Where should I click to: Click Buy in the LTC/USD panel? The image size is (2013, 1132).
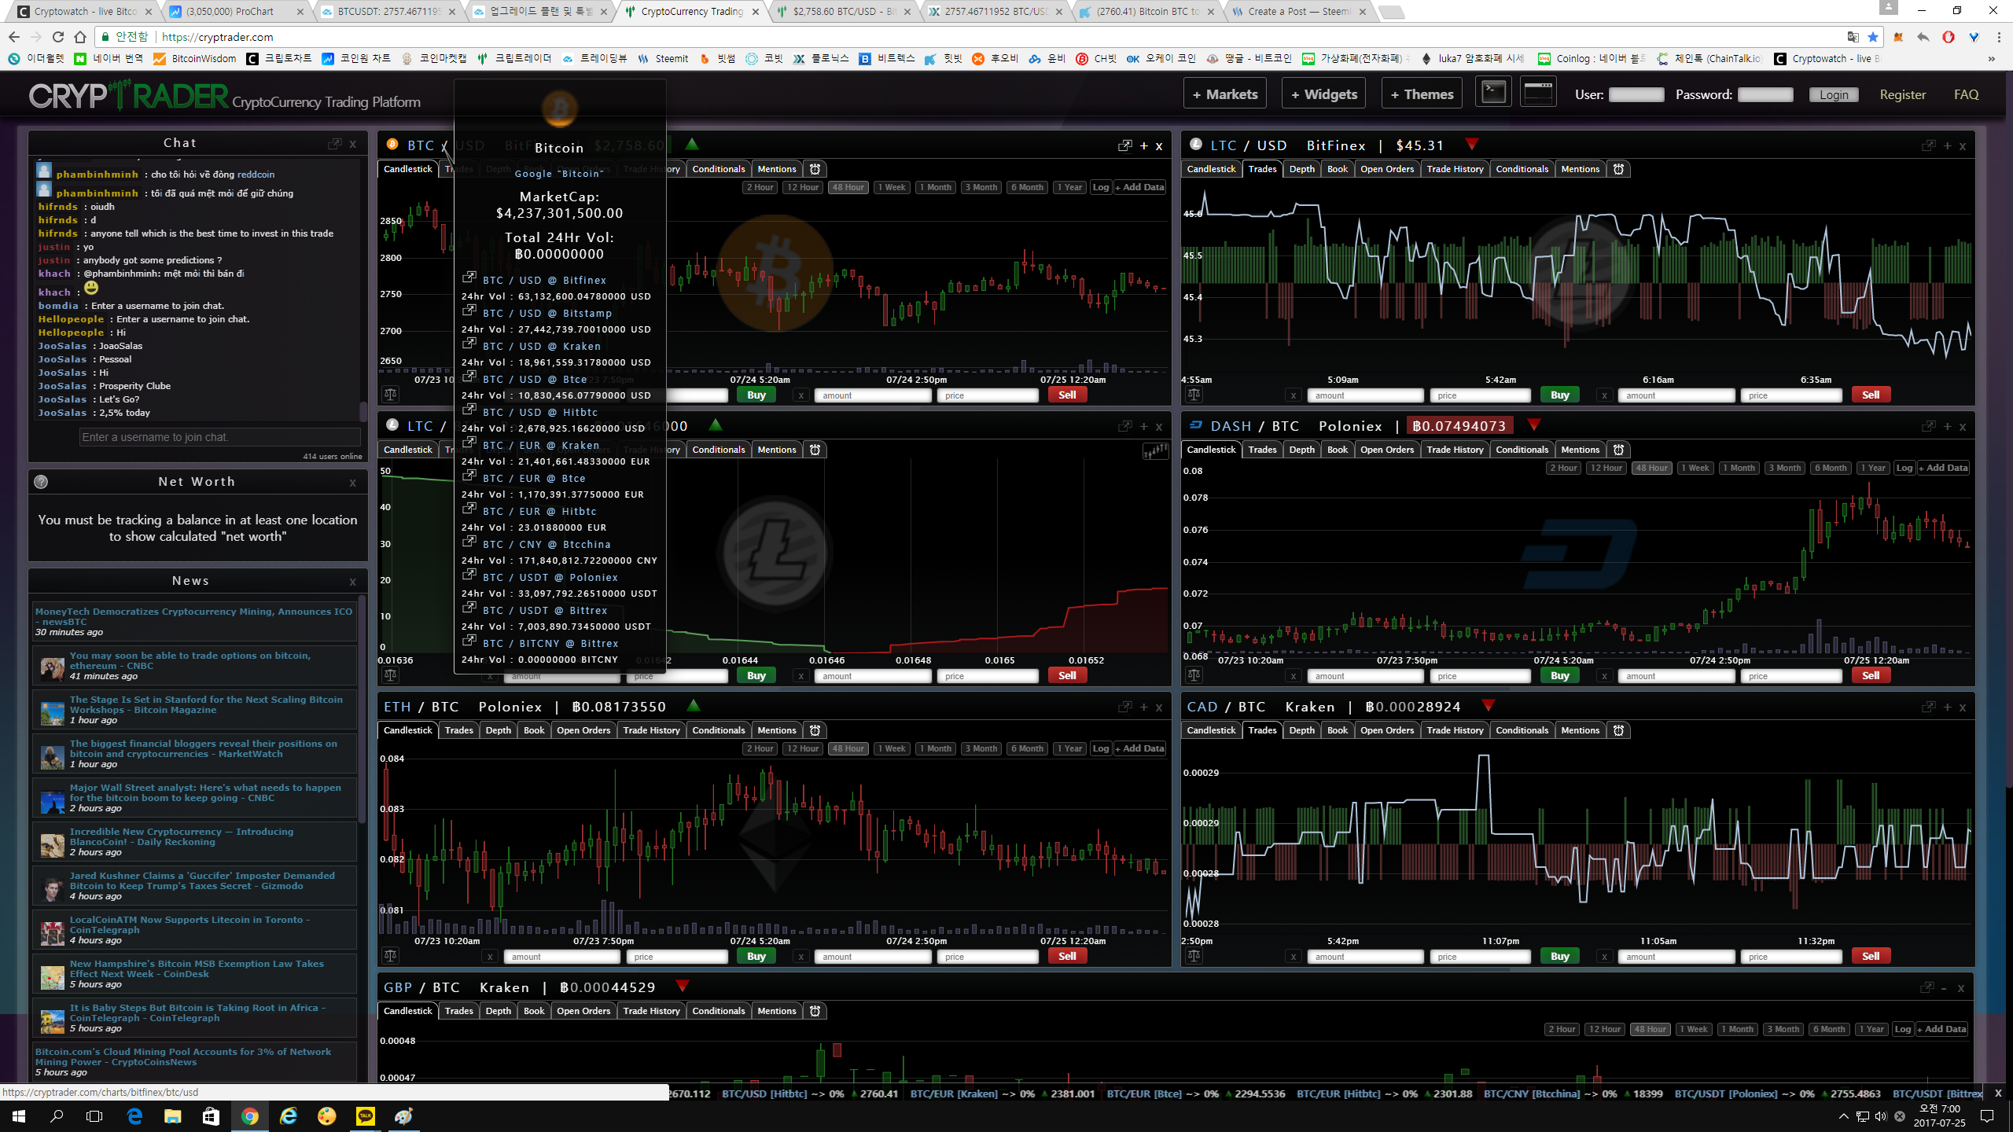(1560, 395)
